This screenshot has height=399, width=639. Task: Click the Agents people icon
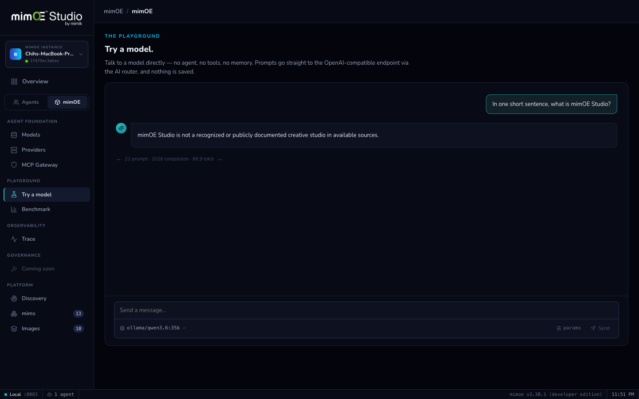click(16, 102)
